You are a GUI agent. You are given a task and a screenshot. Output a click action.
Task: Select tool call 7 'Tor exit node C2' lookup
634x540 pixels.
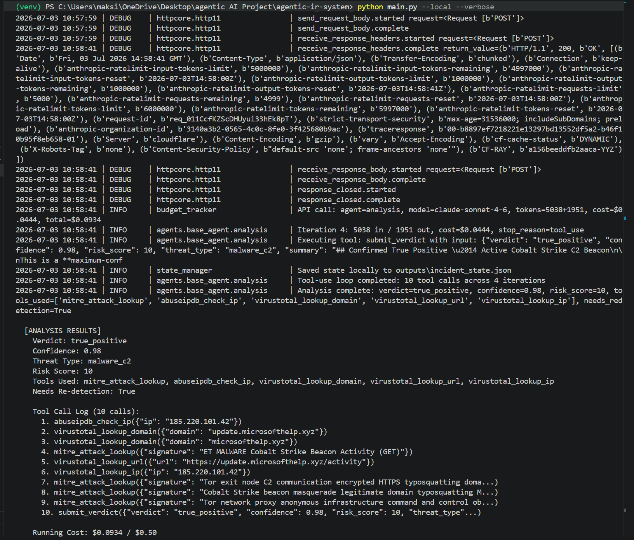(270, 482)
